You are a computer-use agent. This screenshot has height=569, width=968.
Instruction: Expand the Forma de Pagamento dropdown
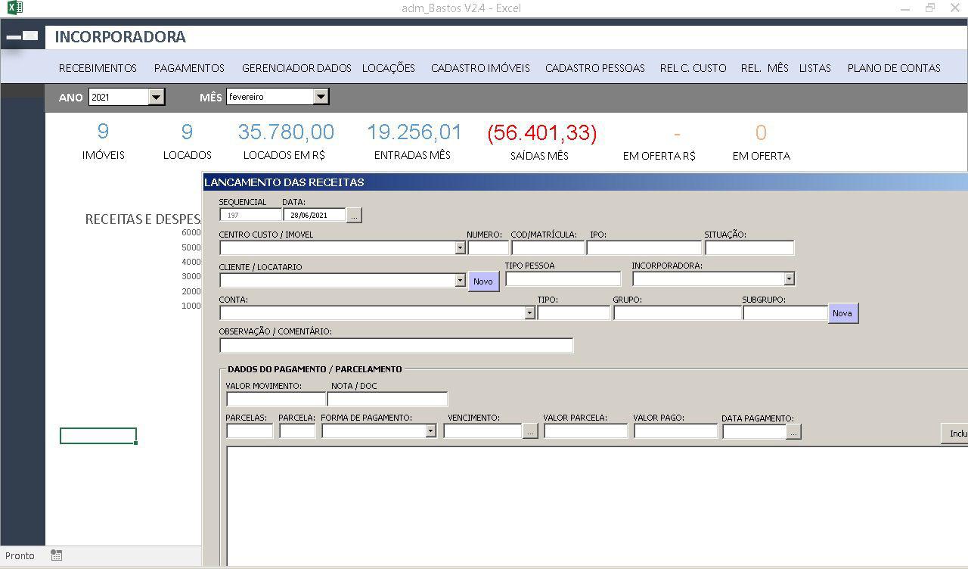(430, 431)
